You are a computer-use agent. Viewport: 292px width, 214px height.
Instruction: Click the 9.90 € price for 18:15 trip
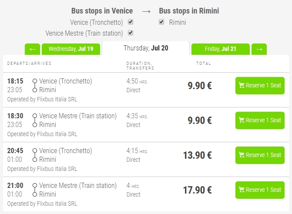tap(200, 86)
